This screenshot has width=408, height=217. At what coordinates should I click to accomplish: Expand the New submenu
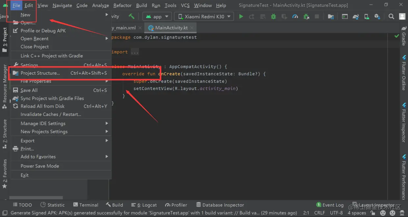coord(61,15)
